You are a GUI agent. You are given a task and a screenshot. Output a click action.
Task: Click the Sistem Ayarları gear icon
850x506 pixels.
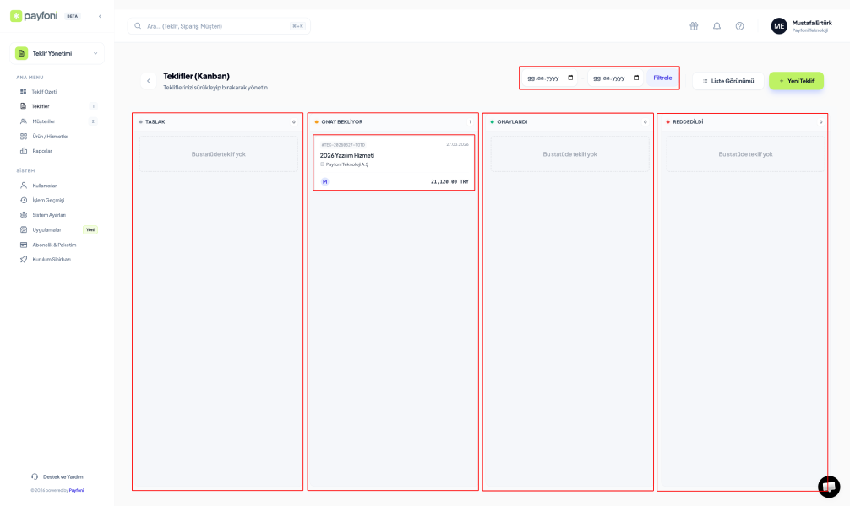24,215
